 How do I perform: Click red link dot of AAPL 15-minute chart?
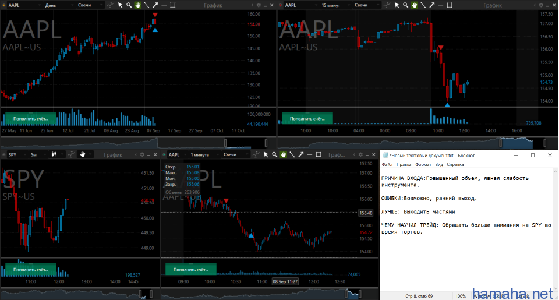281,5
